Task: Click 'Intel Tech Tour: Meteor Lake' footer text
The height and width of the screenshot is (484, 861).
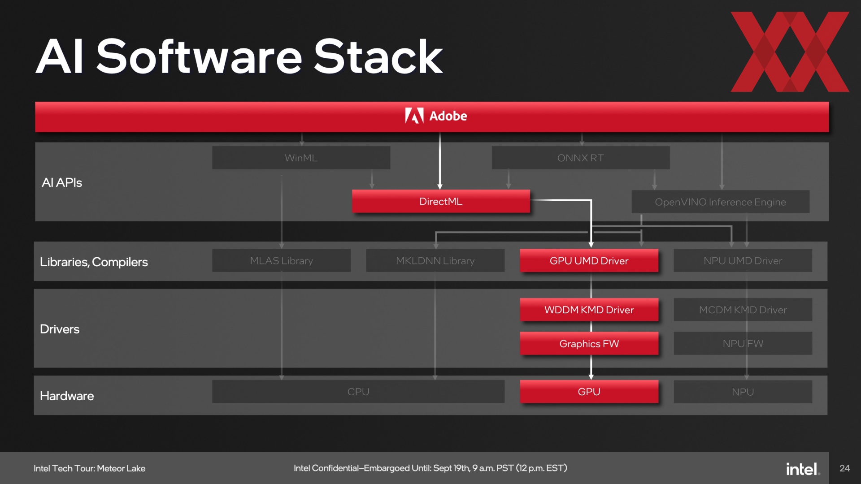Action: point(89,468)
